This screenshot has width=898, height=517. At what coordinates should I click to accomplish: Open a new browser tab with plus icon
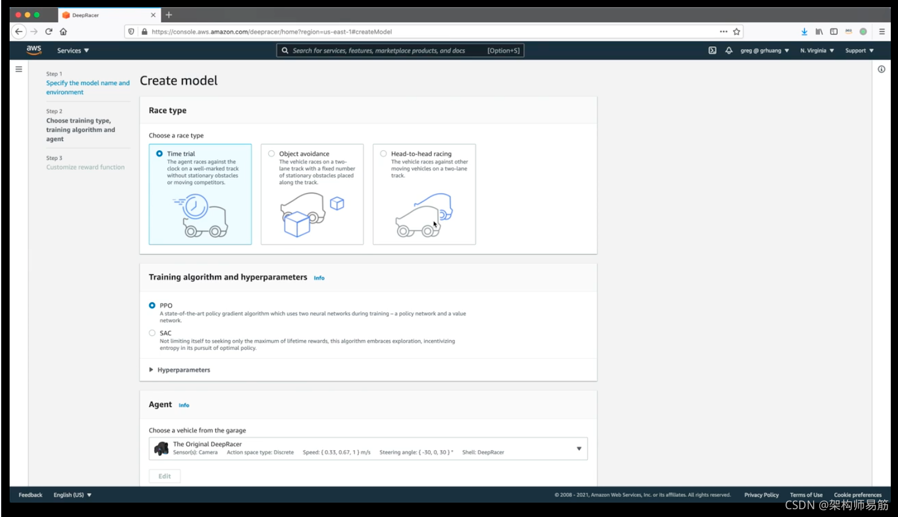(169, 15)
